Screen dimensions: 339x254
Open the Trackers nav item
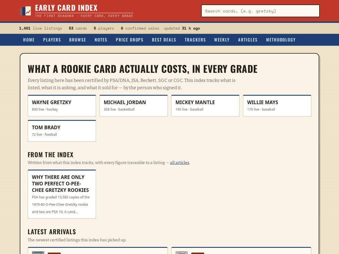(x=195, y=40)
